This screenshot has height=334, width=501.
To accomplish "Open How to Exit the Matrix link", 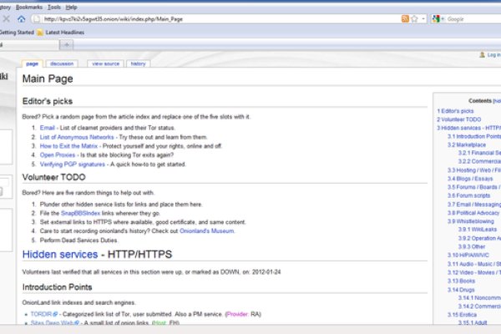I will (68, 146).
